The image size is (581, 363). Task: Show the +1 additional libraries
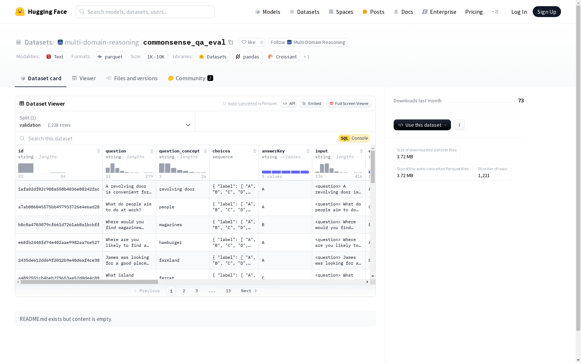pyautogui.click(x=306, y=57)
